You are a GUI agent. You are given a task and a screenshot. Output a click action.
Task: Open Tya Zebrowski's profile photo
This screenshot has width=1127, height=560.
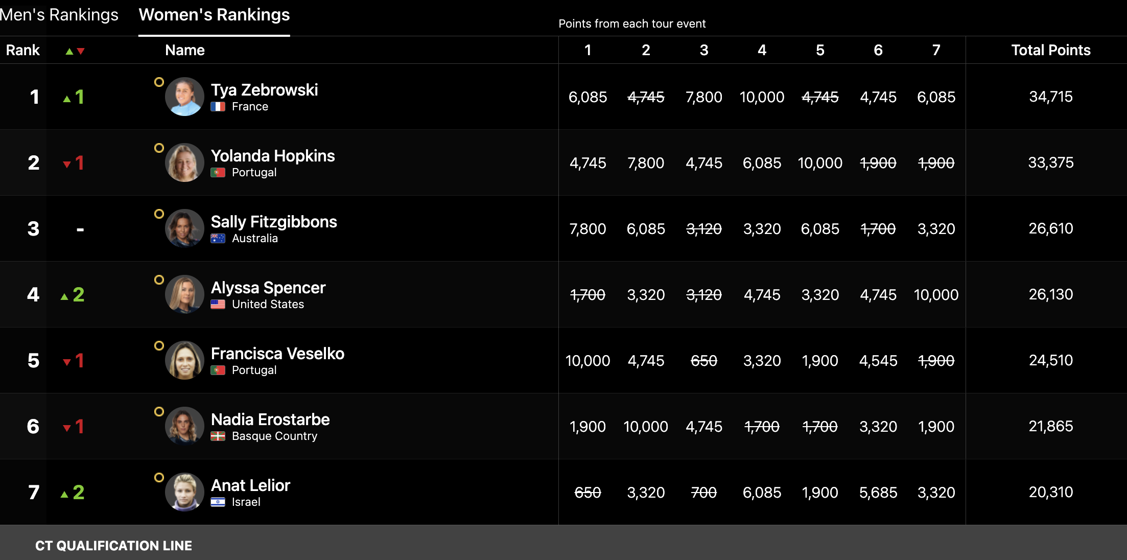[184, 97]
